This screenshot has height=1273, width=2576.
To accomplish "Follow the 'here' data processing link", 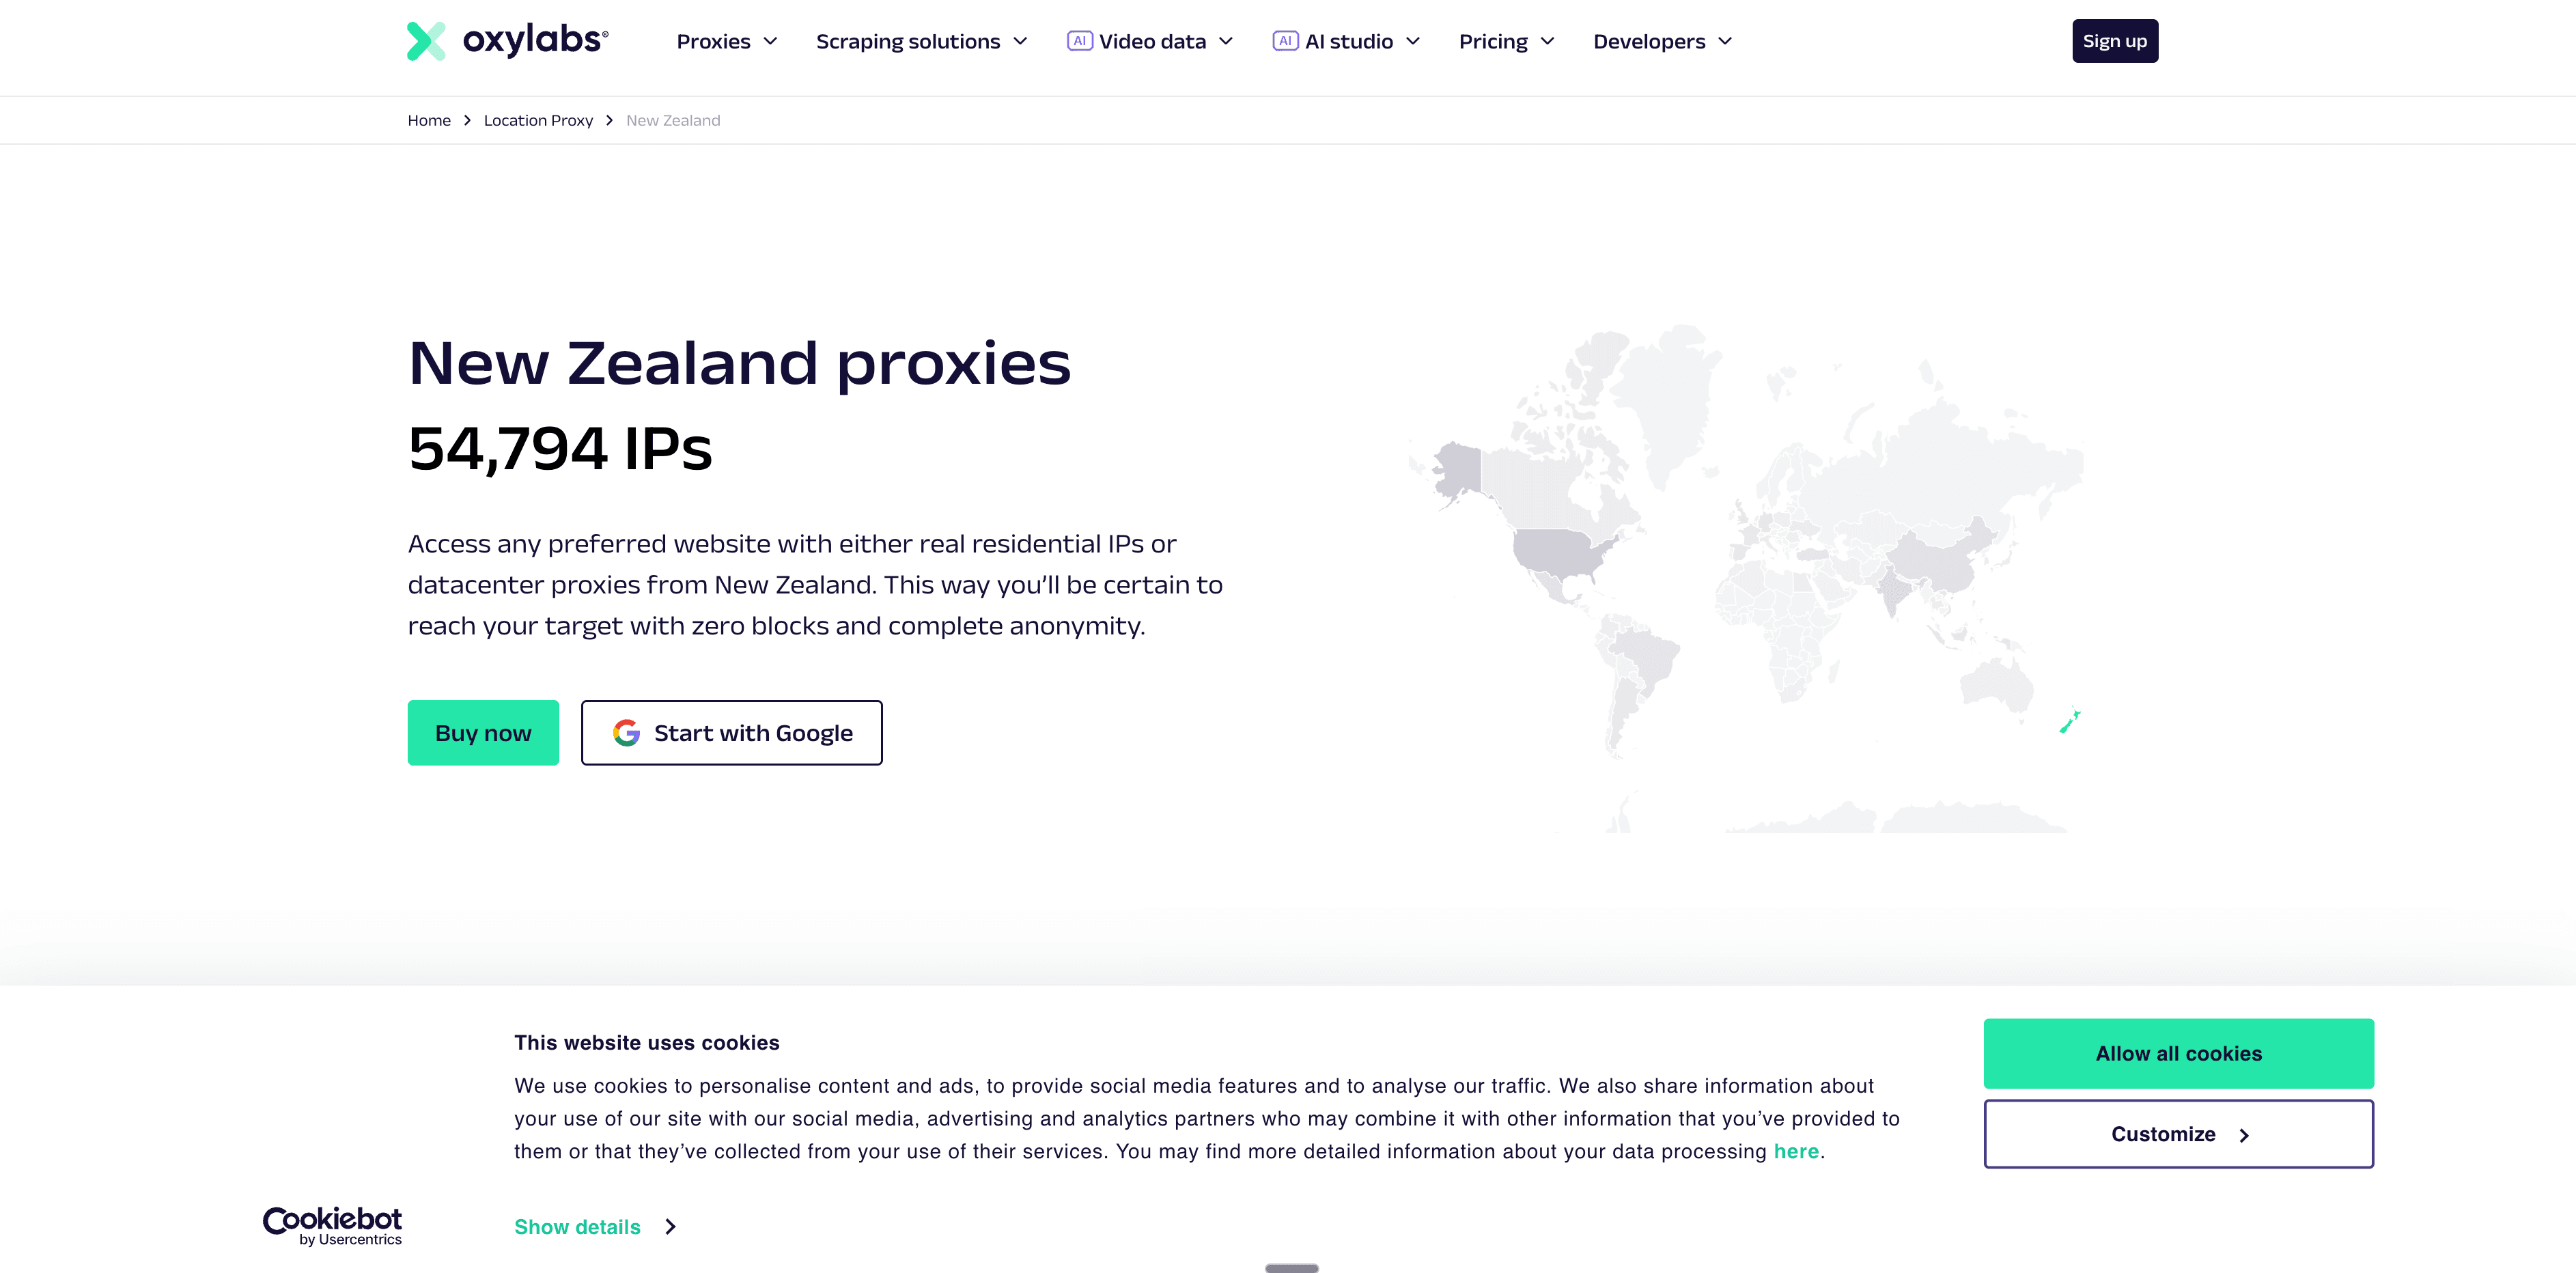I will point(1796,1151).
